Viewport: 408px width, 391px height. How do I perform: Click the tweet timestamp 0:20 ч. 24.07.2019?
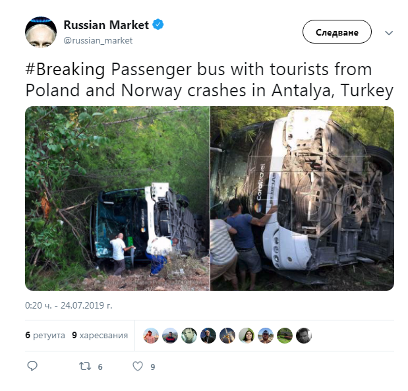(69, 305)
